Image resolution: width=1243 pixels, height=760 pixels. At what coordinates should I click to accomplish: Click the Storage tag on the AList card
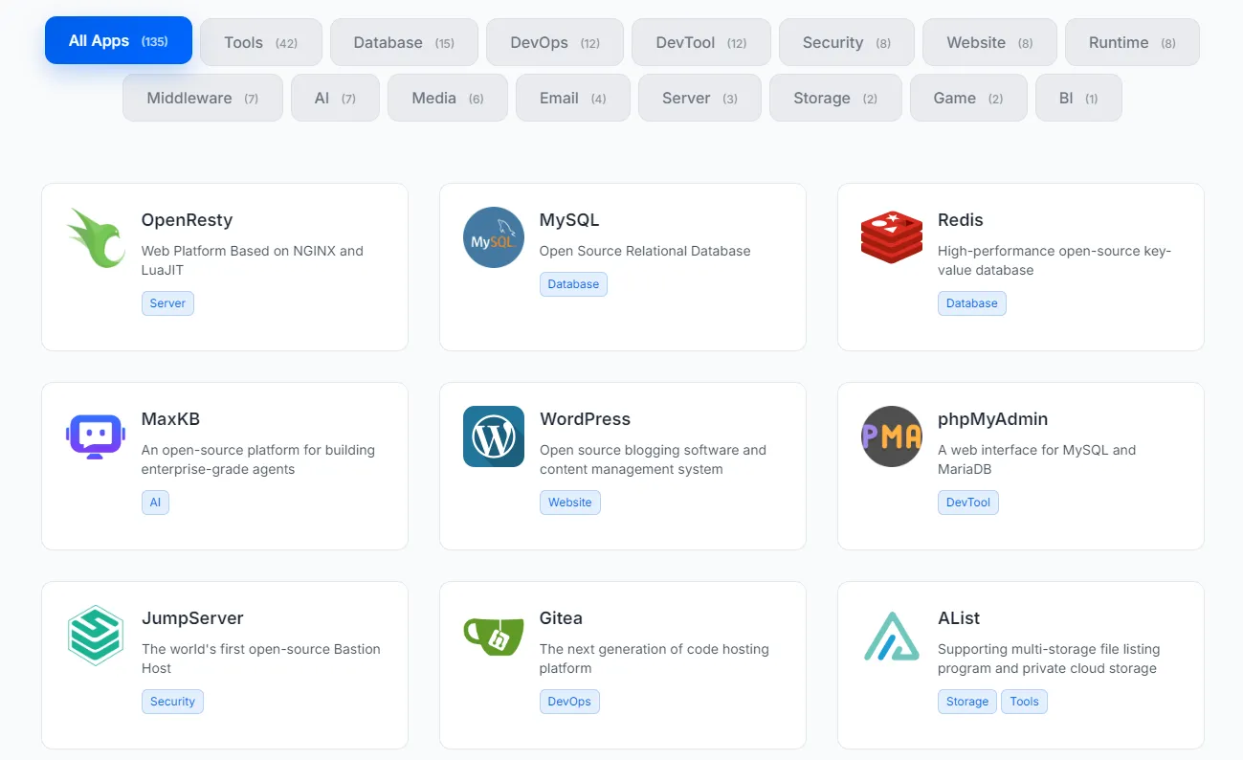[x=966, y=702]
